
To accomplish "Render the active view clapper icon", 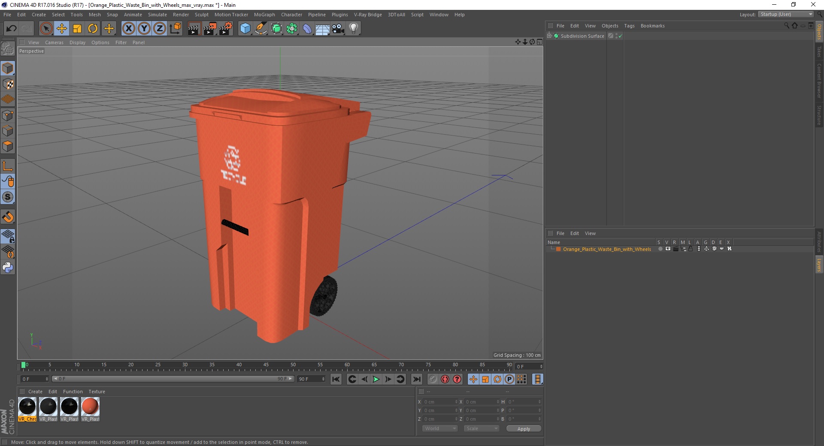I will click(x=194, y=29).
